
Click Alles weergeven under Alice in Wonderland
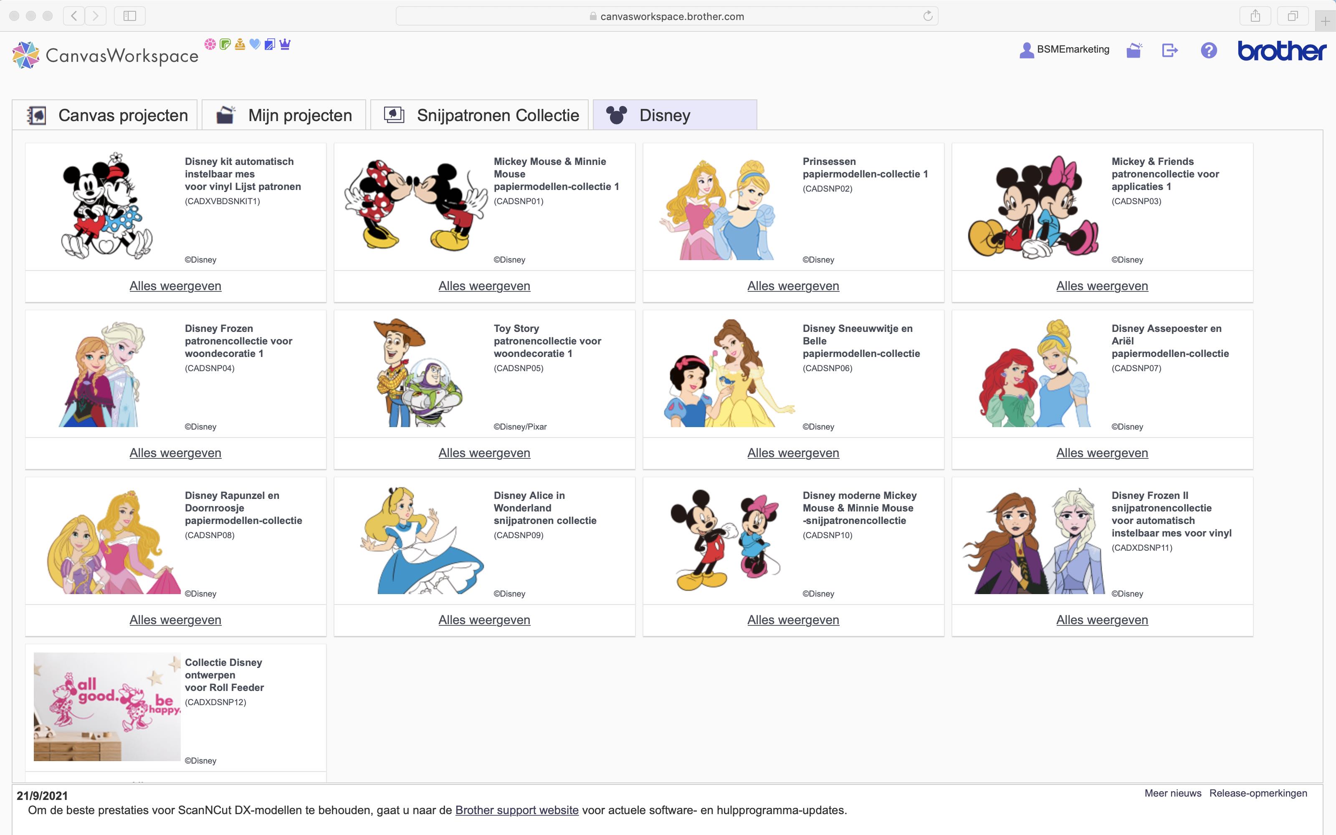pos(484,620)
